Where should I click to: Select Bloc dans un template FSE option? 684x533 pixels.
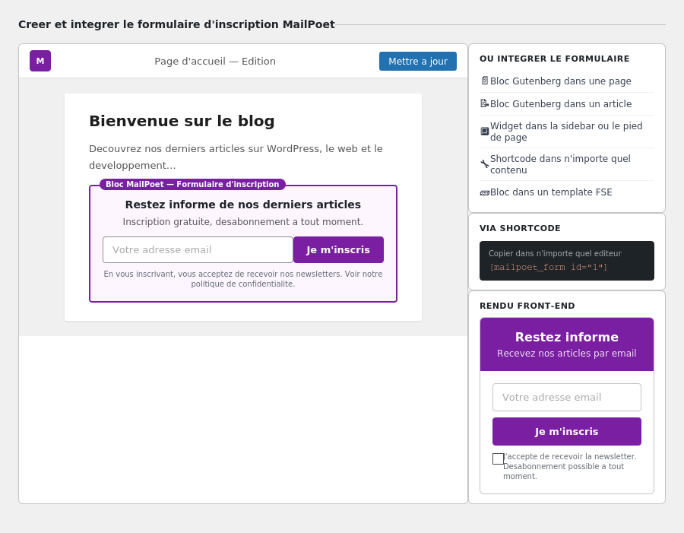tap(567, 192)
